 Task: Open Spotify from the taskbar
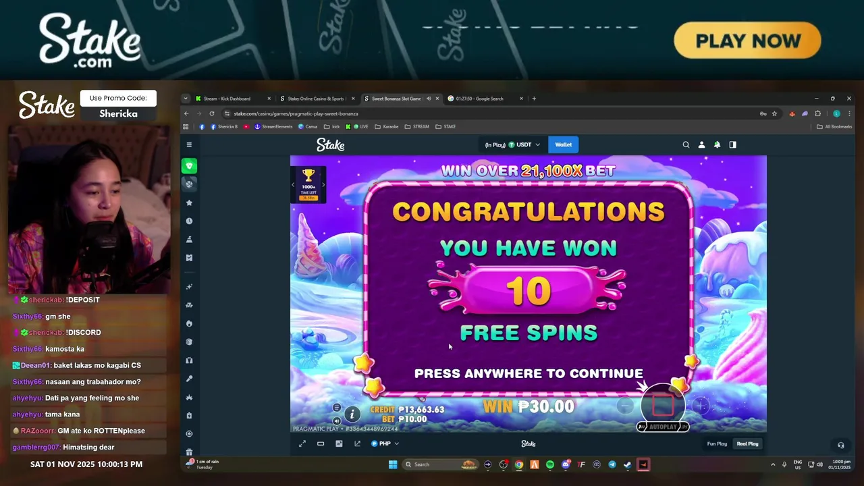550,464
